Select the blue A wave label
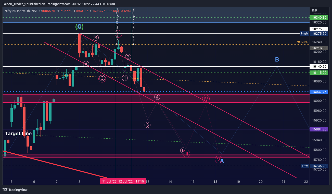 click(x=222, y=161)
